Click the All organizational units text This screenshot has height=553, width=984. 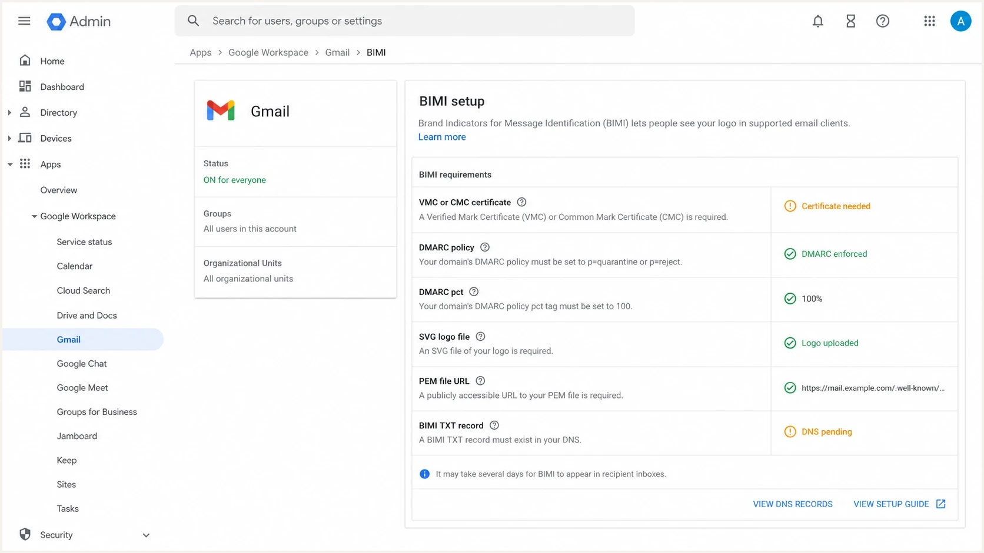248,279
